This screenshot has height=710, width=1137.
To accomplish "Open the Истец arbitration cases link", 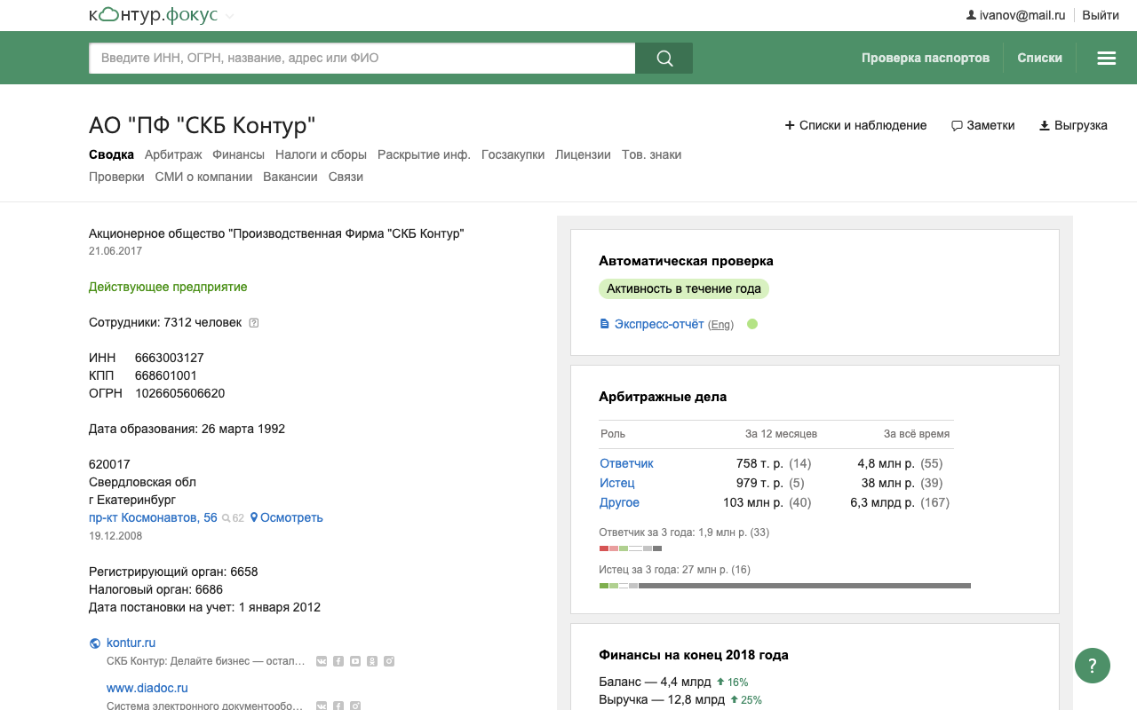I will coord(616,483).
